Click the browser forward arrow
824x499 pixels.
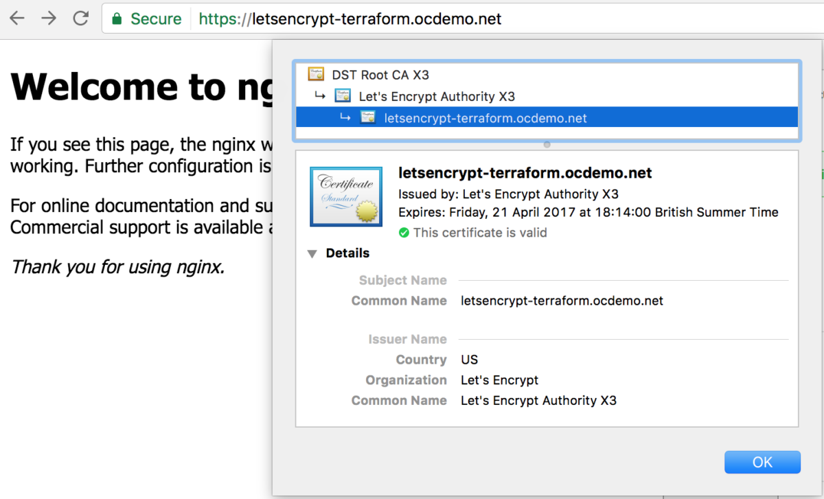[49, 19]
